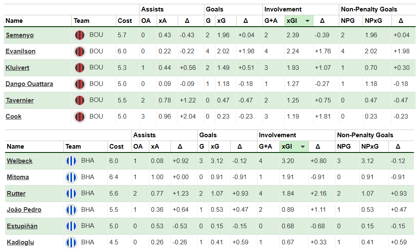Screen dimensions: 419x252
Task: Click the club badge in Tavernier's row
Action: (x=79, y=100)
